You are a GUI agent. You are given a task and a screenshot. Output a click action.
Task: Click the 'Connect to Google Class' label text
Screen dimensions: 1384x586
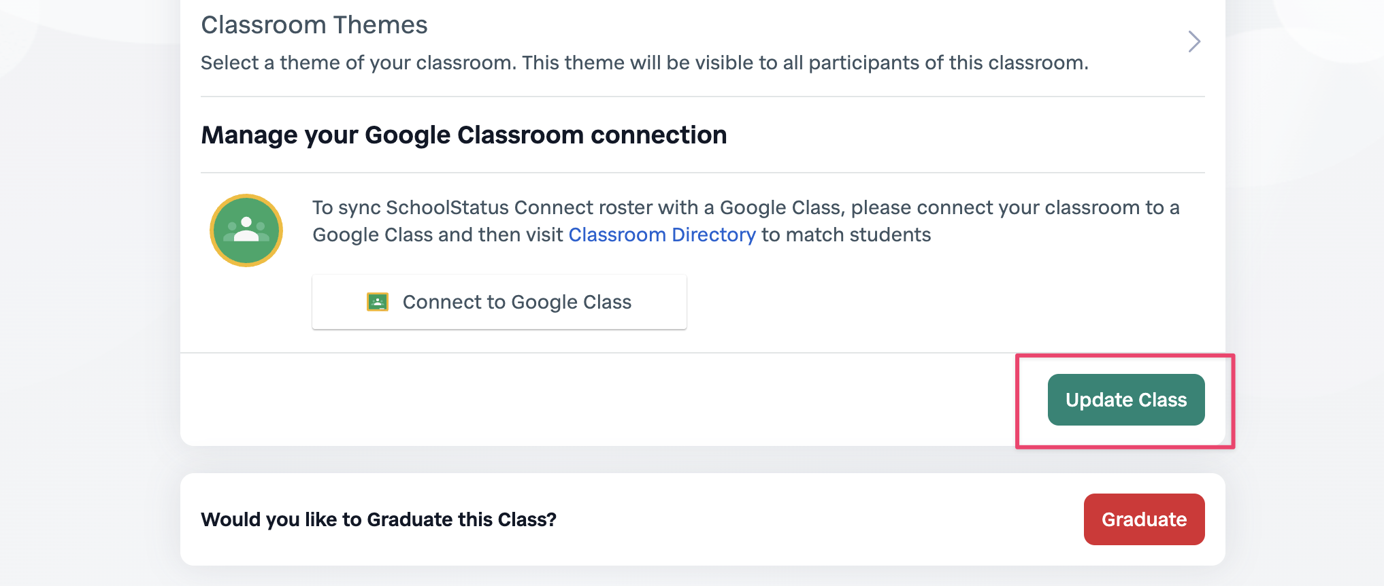(x=517, y=302)
